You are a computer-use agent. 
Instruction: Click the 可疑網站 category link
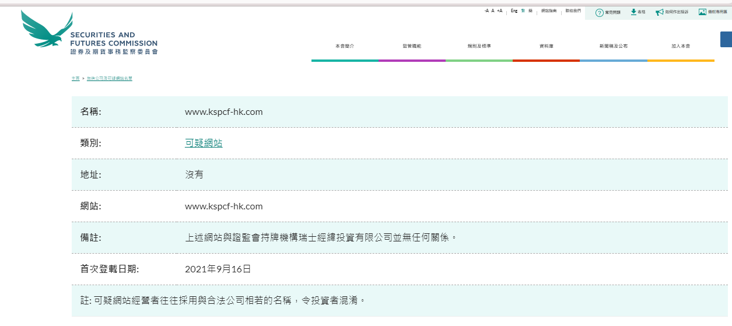(204, 143)
